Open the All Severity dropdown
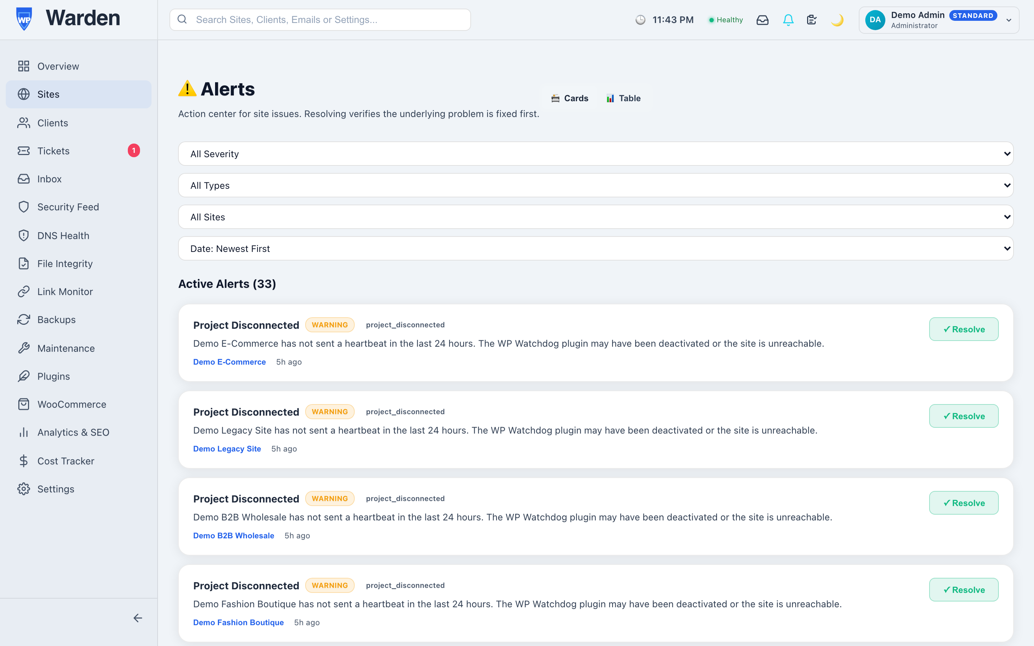The image size is (1034, 646). [596, 154]
